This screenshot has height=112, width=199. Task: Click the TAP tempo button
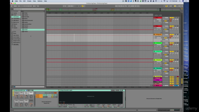[x=17, y=6]
